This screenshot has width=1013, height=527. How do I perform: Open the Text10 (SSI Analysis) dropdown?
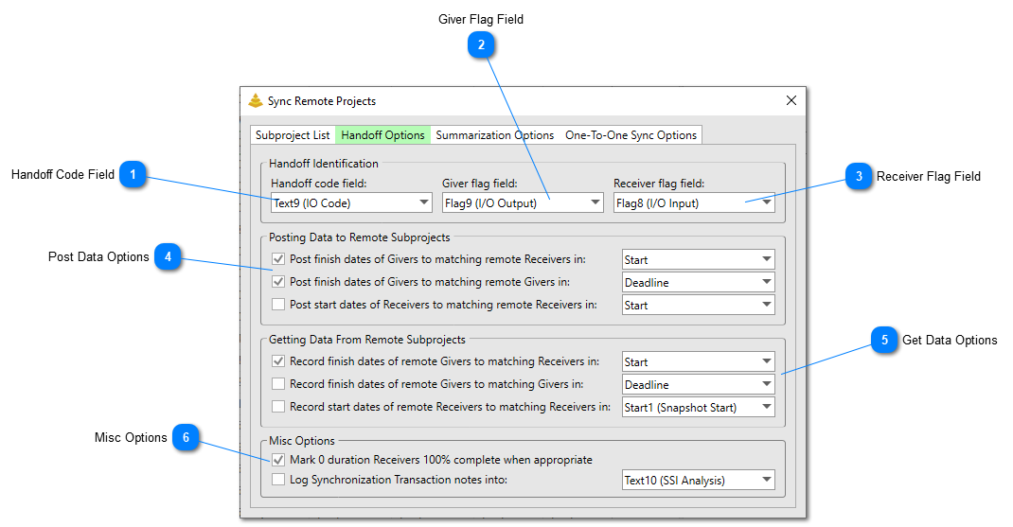[699, 480]
